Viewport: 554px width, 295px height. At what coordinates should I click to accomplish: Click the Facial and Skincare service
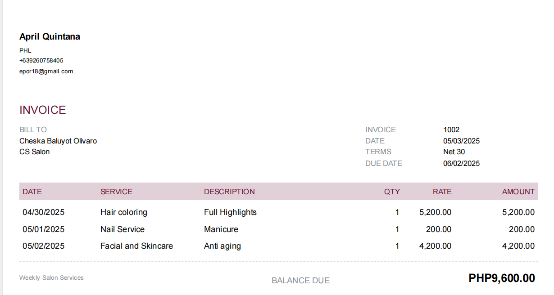coord(136,246)
